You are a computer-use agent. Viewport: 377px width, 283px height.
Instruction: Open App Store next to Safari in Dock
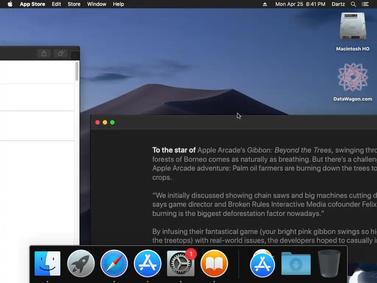[x=147, y=263]
